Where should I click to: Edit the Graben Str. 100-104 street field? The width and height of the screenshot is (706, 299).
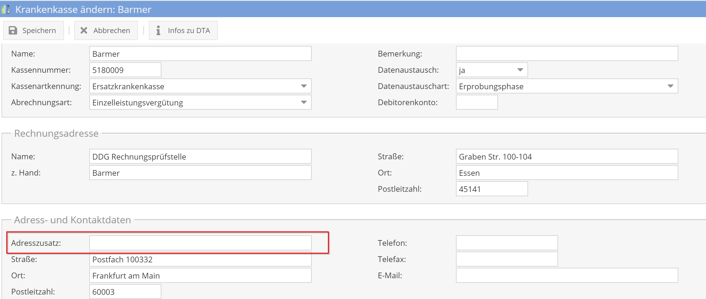click(x=567, y=157)
